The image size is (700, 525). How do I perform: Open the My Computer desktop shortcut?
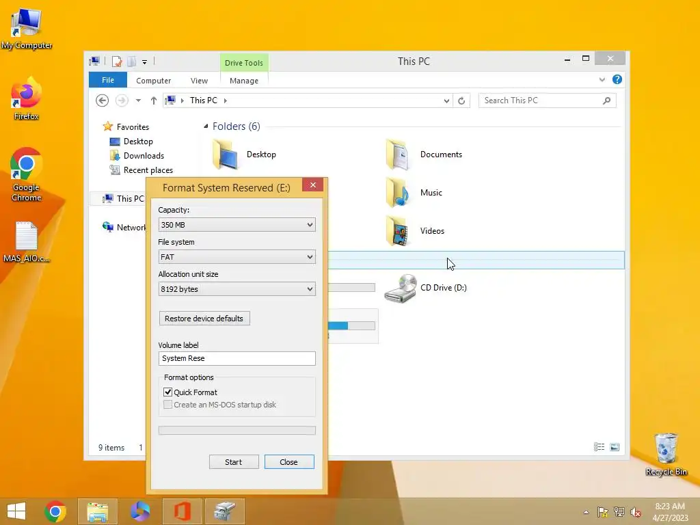[26, 28]
